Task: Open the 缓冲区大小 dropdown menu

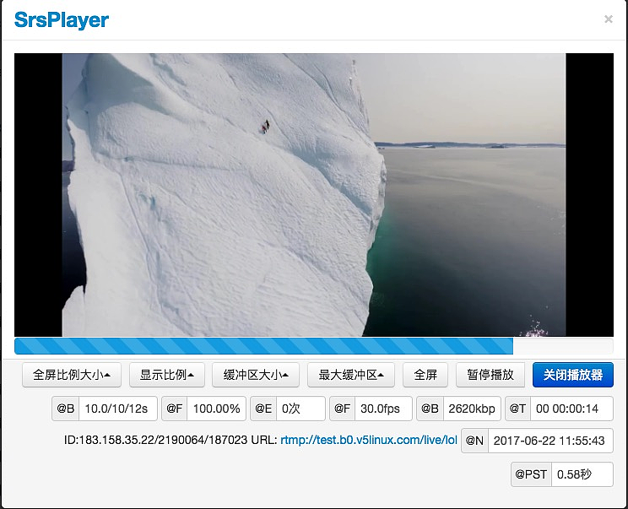Action: pyautogui.click(x=256, y=375)
